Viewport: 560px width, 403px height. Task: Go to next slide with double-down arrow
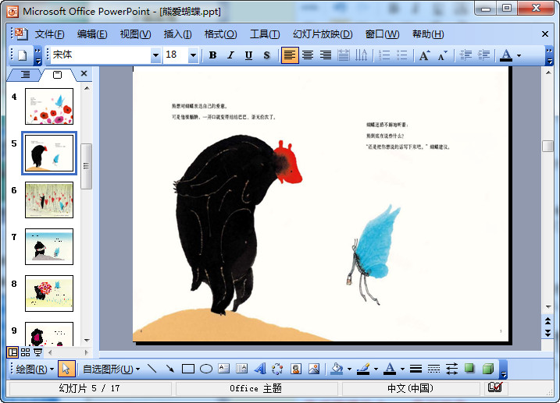(548, 333)
